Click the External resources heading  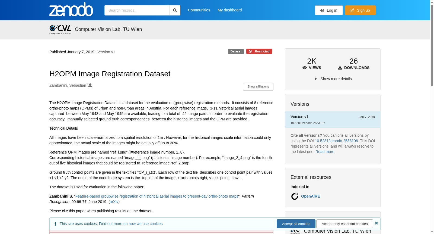311,177
